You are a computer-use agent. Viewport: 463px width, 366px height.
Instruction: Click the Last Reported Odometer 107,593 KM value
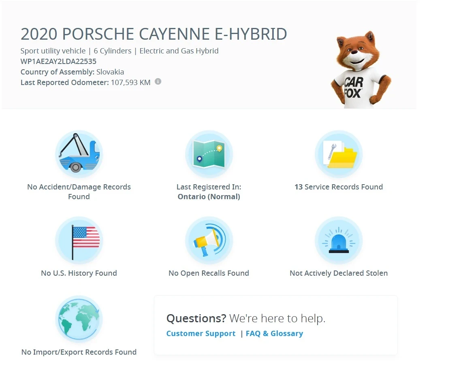85,82
